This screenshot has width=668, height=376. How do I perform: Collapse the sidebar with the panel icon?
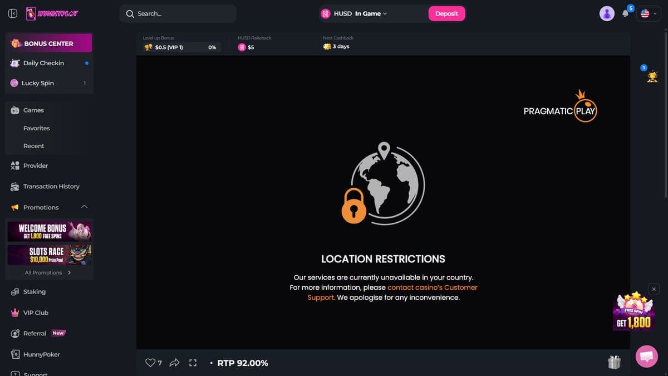[x=13, y=13]
